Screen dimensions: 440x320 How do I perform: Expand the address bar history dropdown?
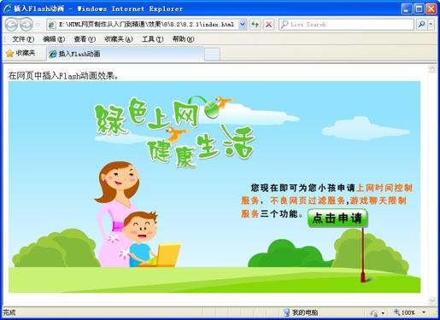pos(243,25)
